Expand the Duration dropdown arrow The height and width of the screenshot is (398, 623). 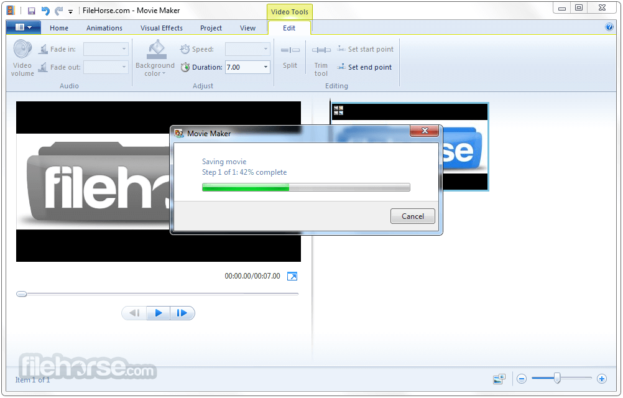point(265,67)
